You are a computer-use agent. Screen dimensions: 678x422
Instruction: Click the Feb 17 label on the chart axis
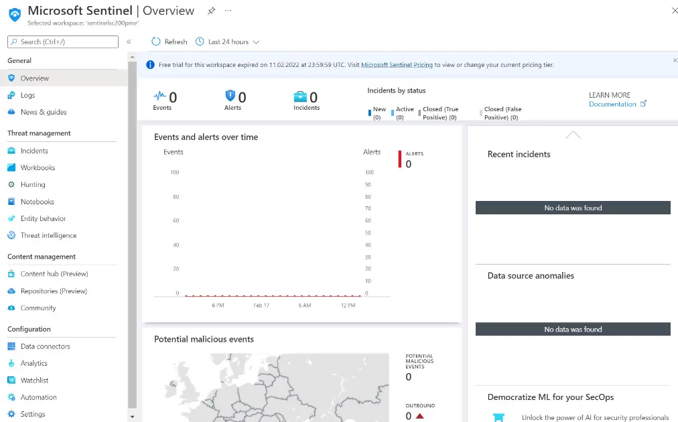pyautogui.click(x=261, y=305)
